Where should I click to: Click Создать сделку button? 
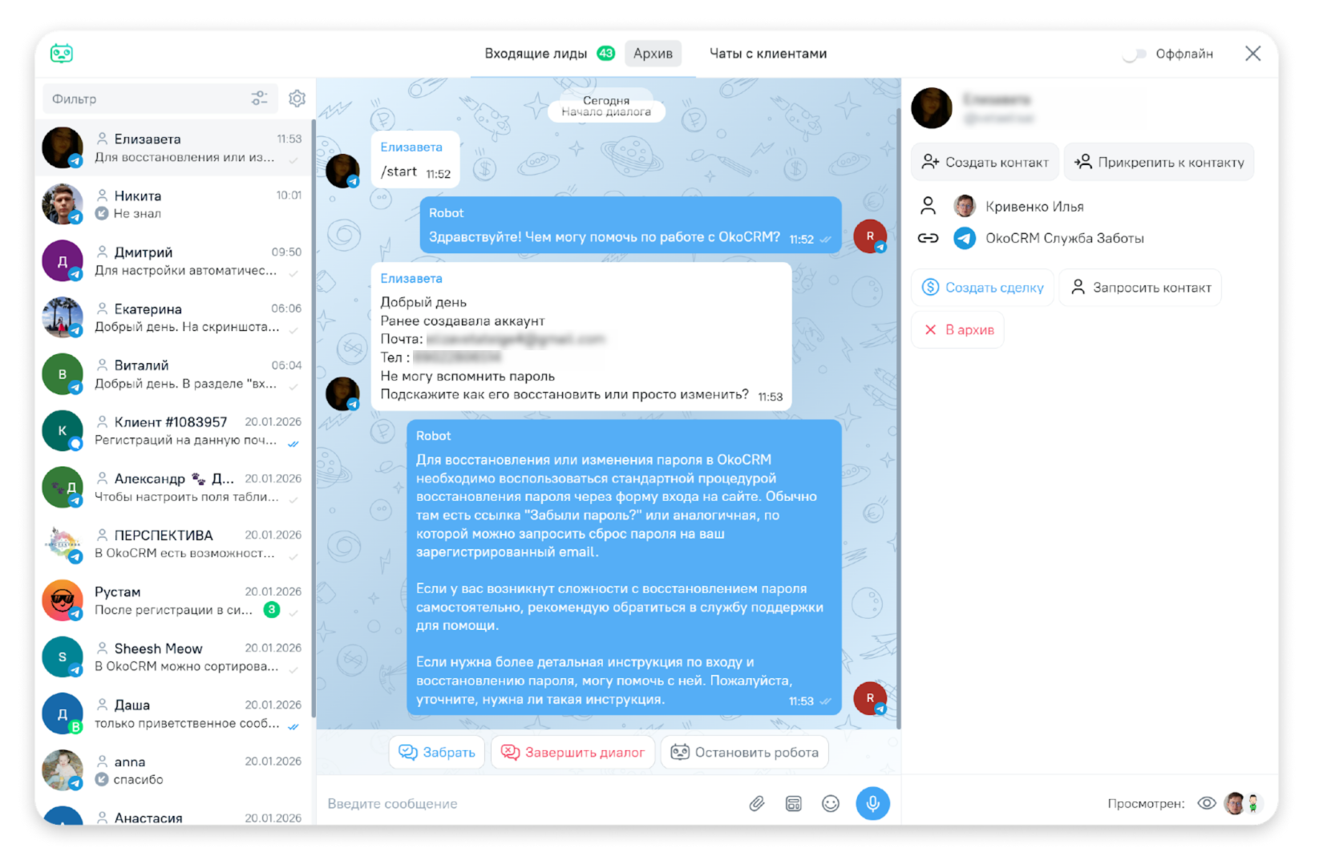tap(982, 287)
